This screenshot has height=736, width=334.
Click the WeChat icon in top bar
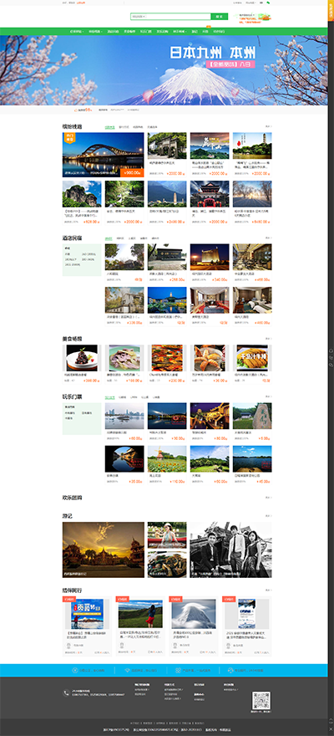(x=268, y=3)
